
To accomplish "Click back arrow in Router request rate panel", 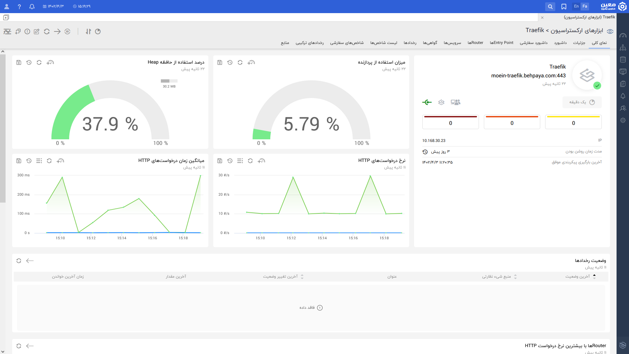I will 30,346.
